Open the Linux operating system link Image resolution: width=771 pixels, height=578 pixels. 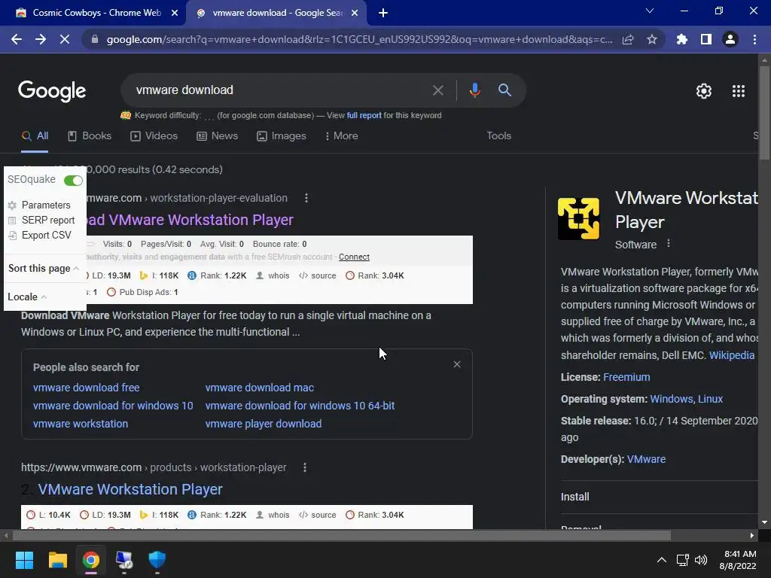[710, 399]
